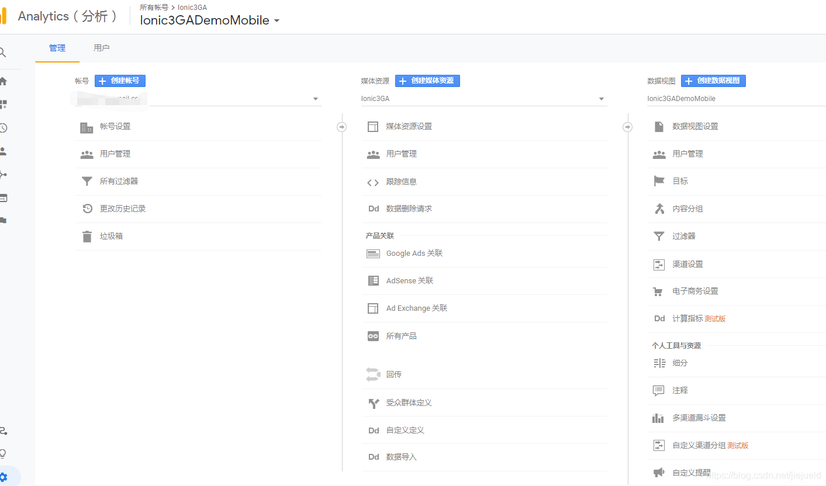This screenshot has width=826, height=486.
Task: Click the 更改历史记录 history icon
Action: tap(87, 209)
